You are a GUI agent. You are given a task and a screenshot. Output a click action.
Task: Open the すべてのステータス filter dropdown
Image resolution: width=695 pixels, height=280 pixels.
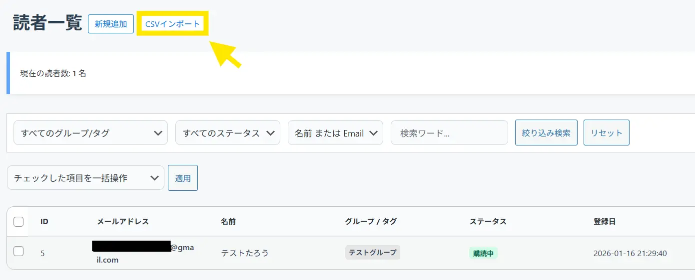pyautogui.click(x=228, y=133)
